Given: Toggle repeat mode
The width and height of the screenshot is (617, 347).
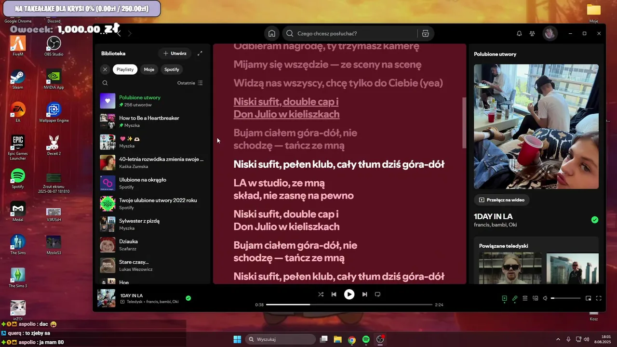Looking at the screenshot, I should [377, 294].
